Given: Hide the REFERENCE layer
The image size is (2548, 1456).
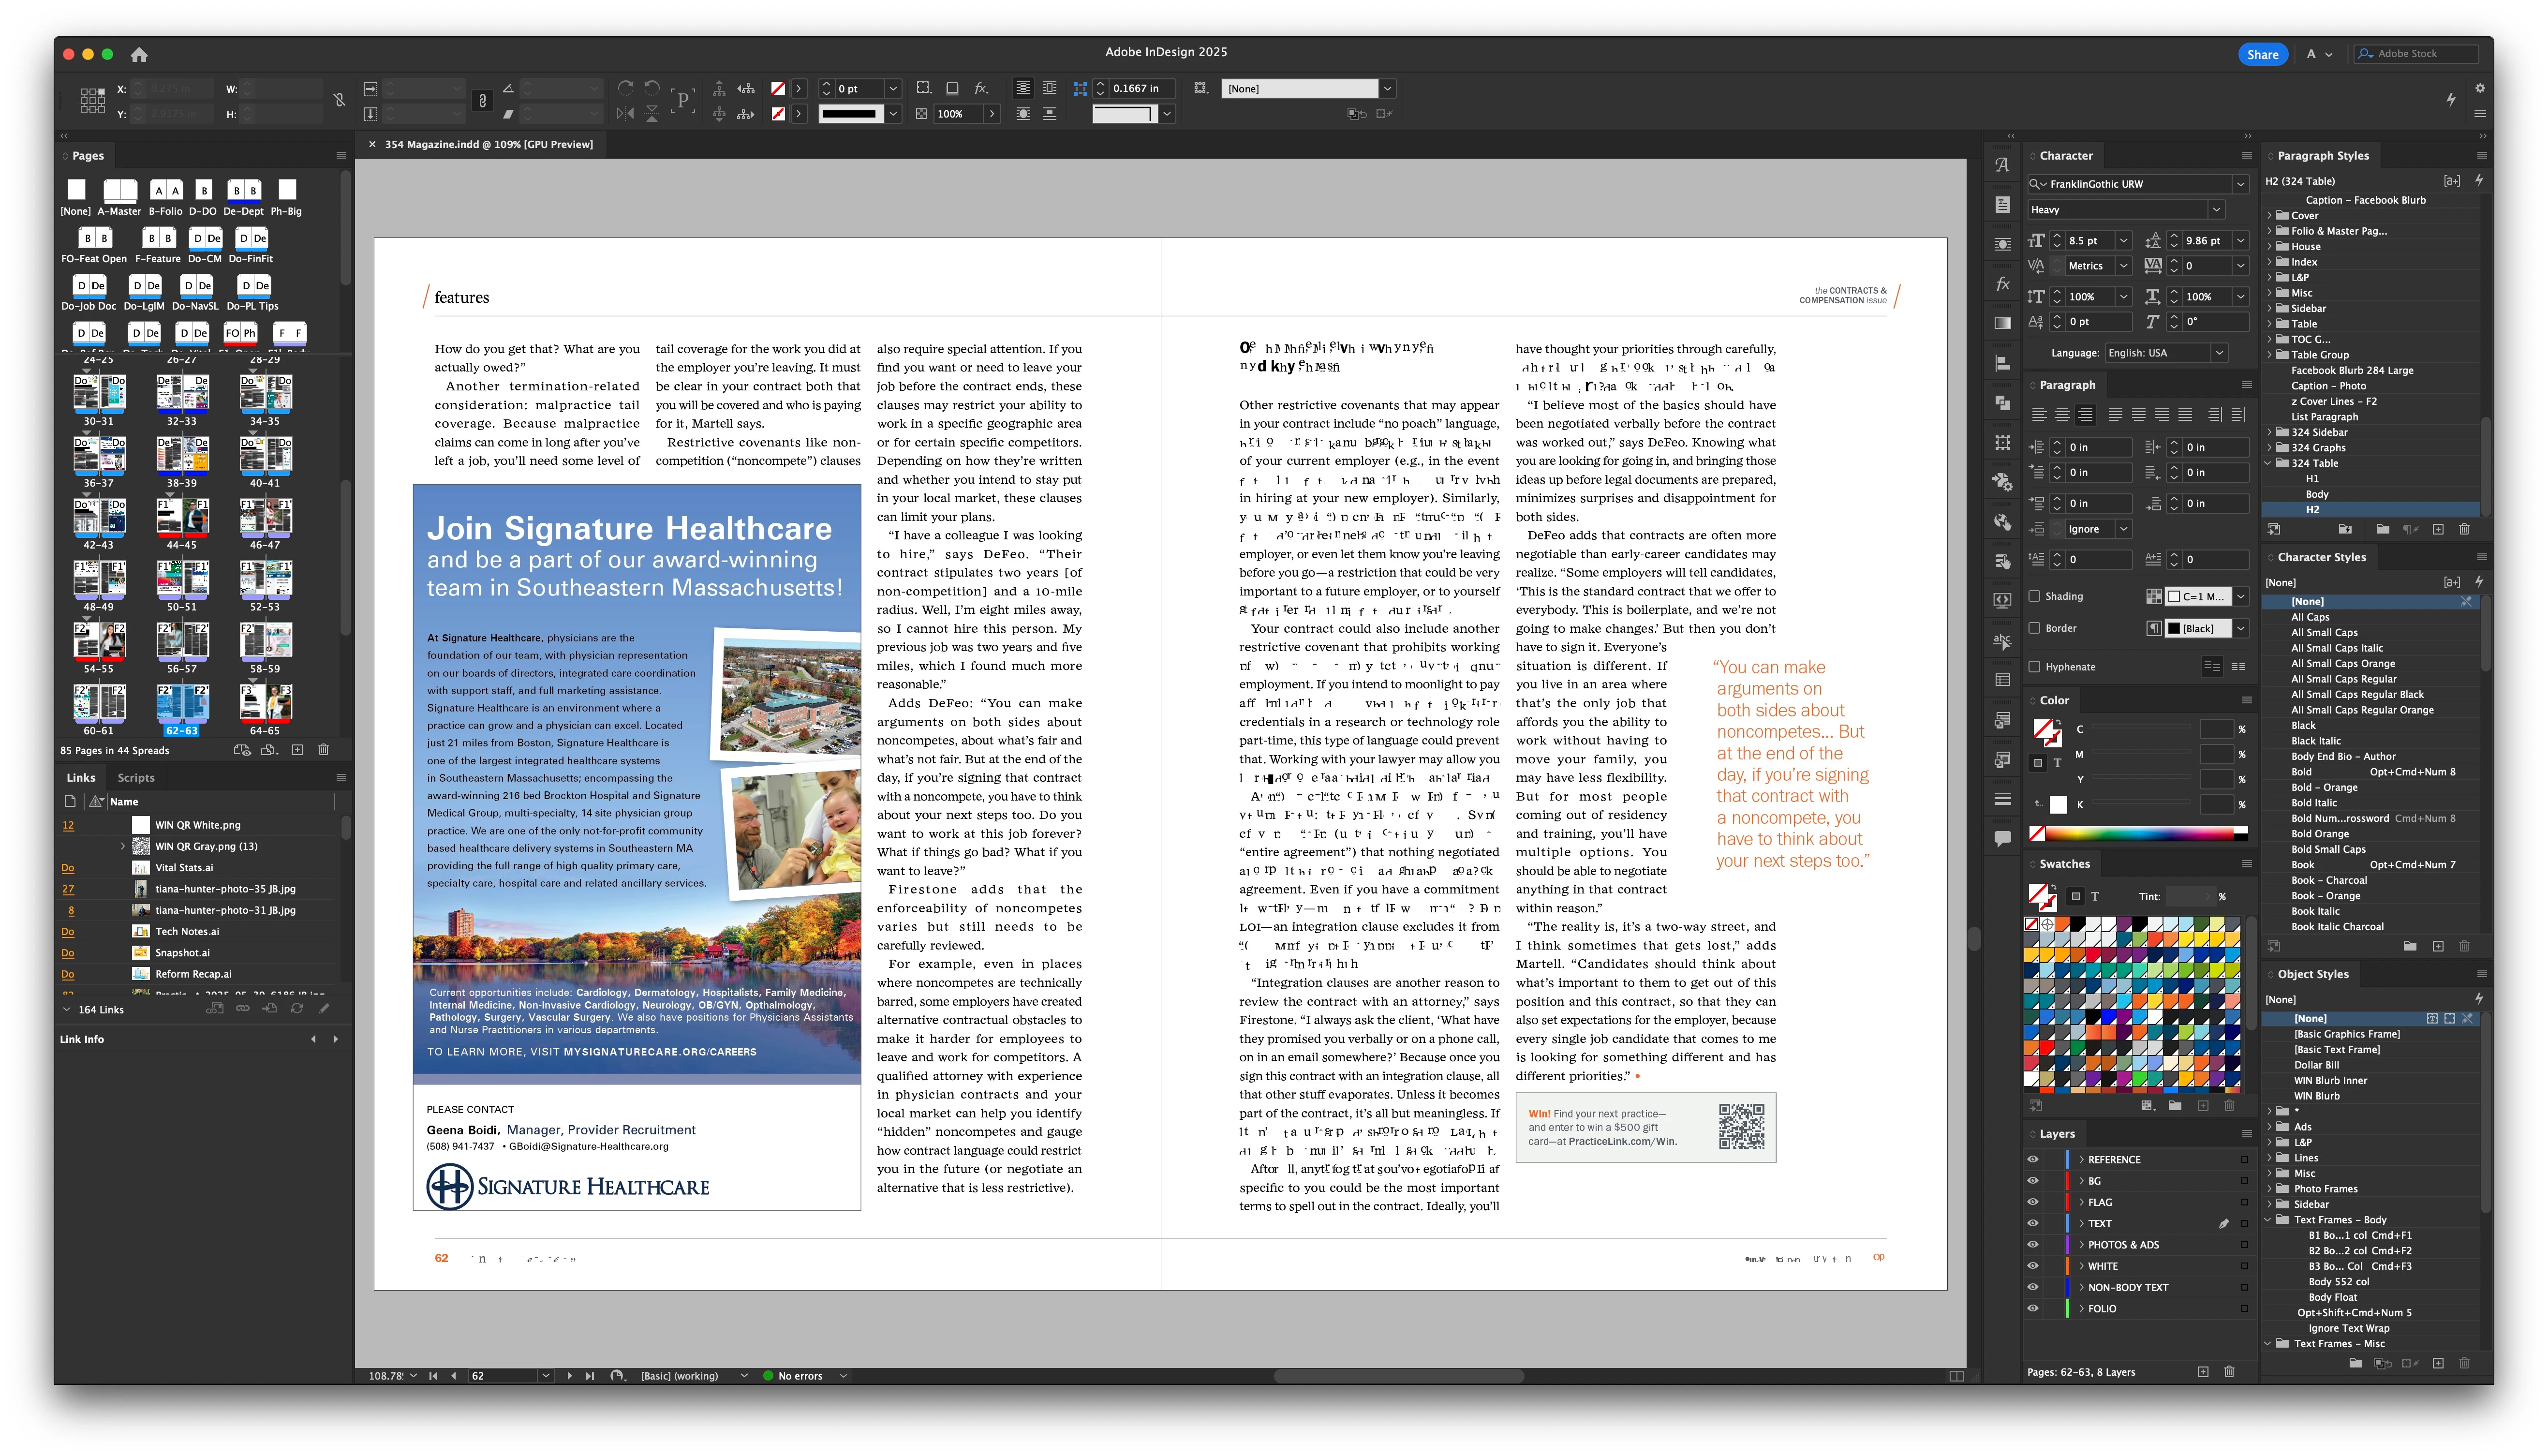Looking at the screenshot, I should (2032, 1160).
